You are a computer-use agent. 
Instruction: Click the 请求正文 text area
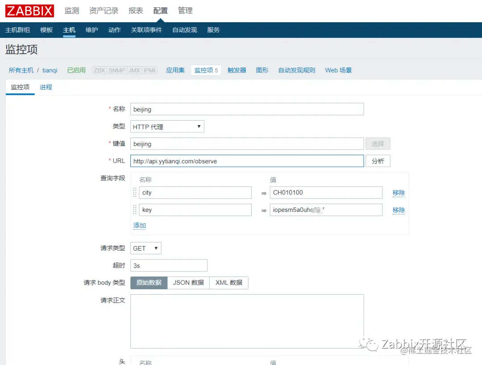tap(247, 321)
